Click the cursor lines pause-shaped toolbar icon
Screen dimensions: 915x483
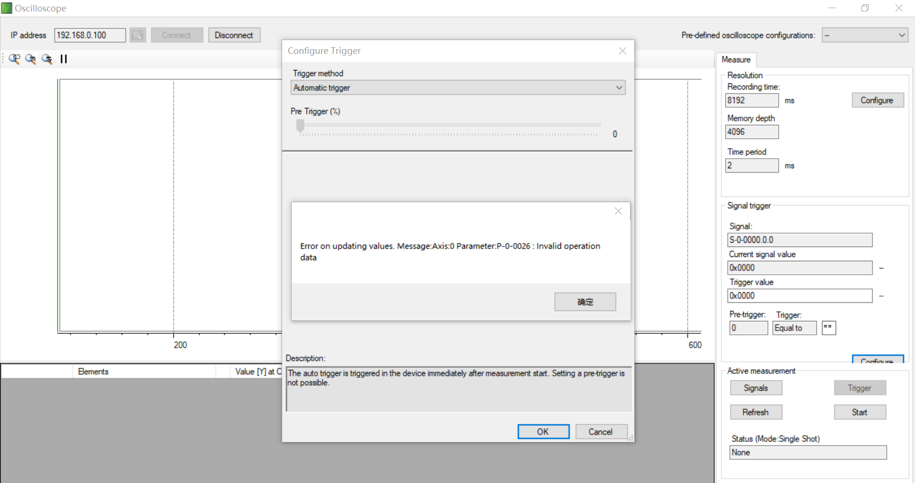click(x=63, y=59)
